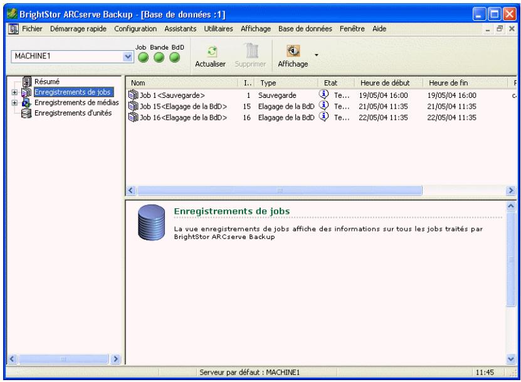The height and width of the screenshot is (382, 521).
Task: Restore the inner document window
Action: click(500, 29)
